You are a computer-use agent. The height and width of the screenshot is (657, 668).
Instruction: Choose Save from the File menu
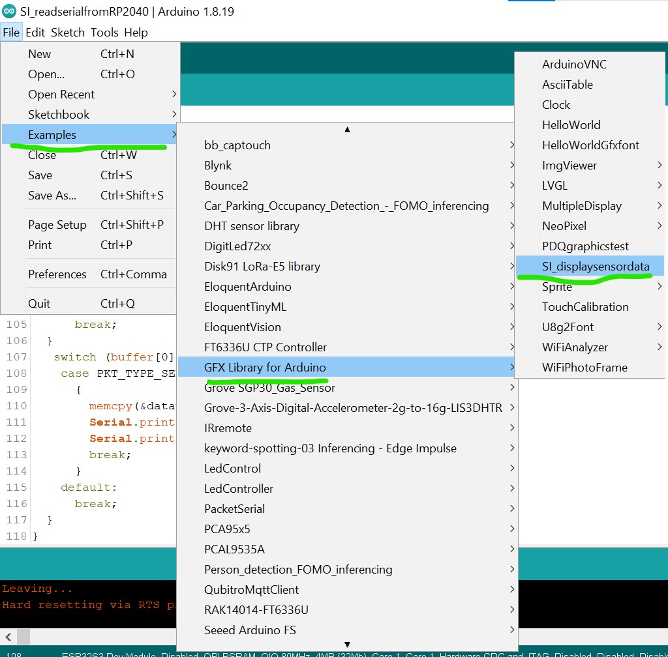point(89,175)
